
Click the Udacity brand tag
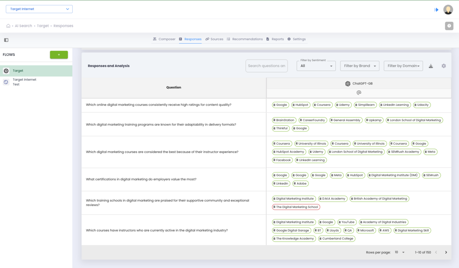pos(422,105)
